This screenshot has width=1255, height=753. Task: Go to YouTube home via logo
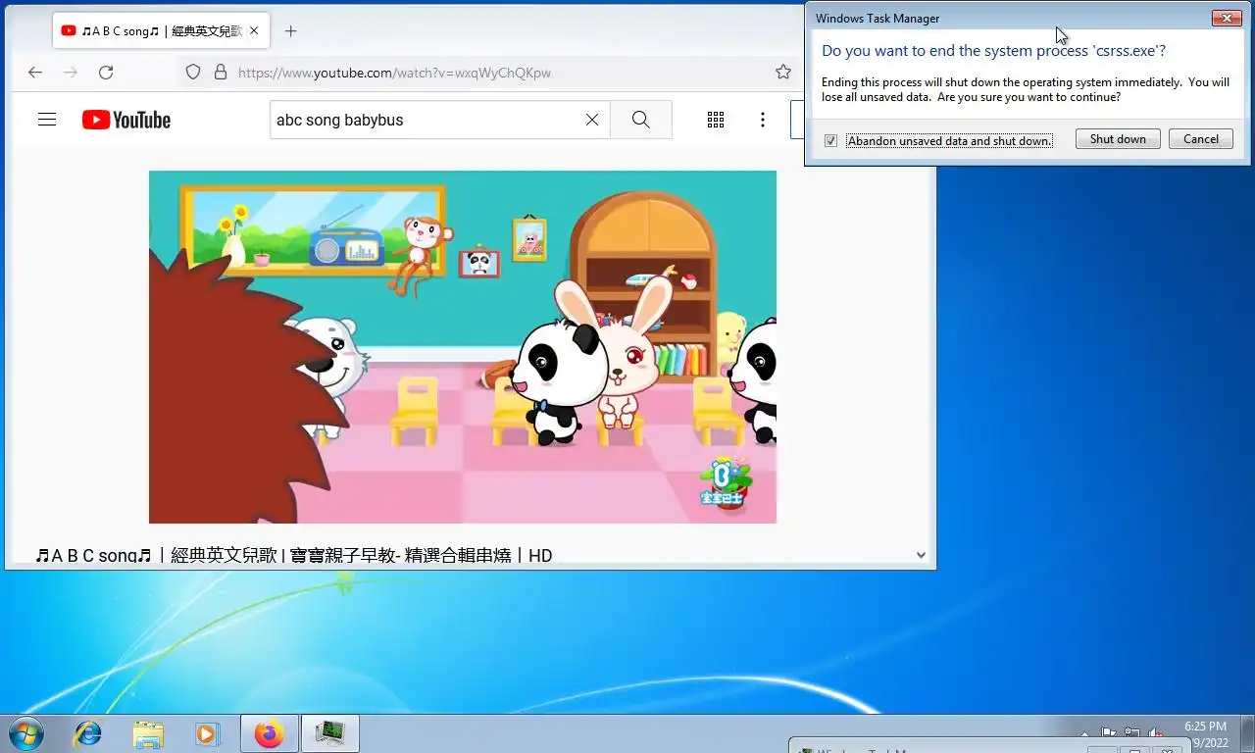(x=126, y=120)
